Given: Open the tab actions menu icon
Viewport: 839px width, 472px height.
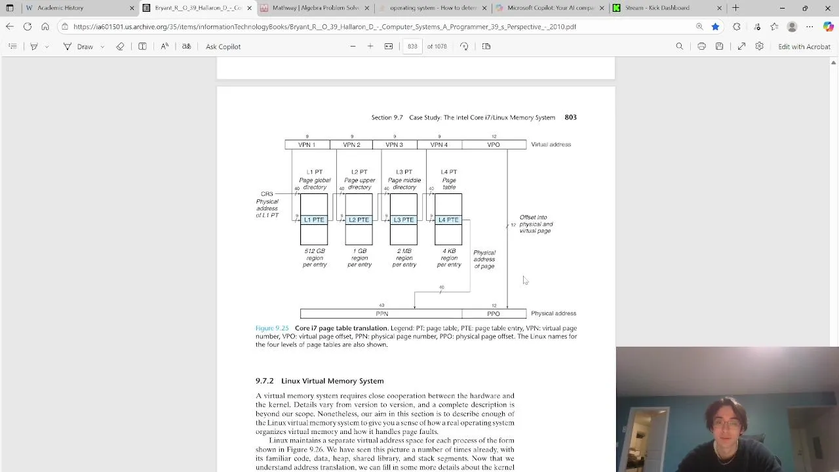Looking at the screenshot, I should (10, 8).
